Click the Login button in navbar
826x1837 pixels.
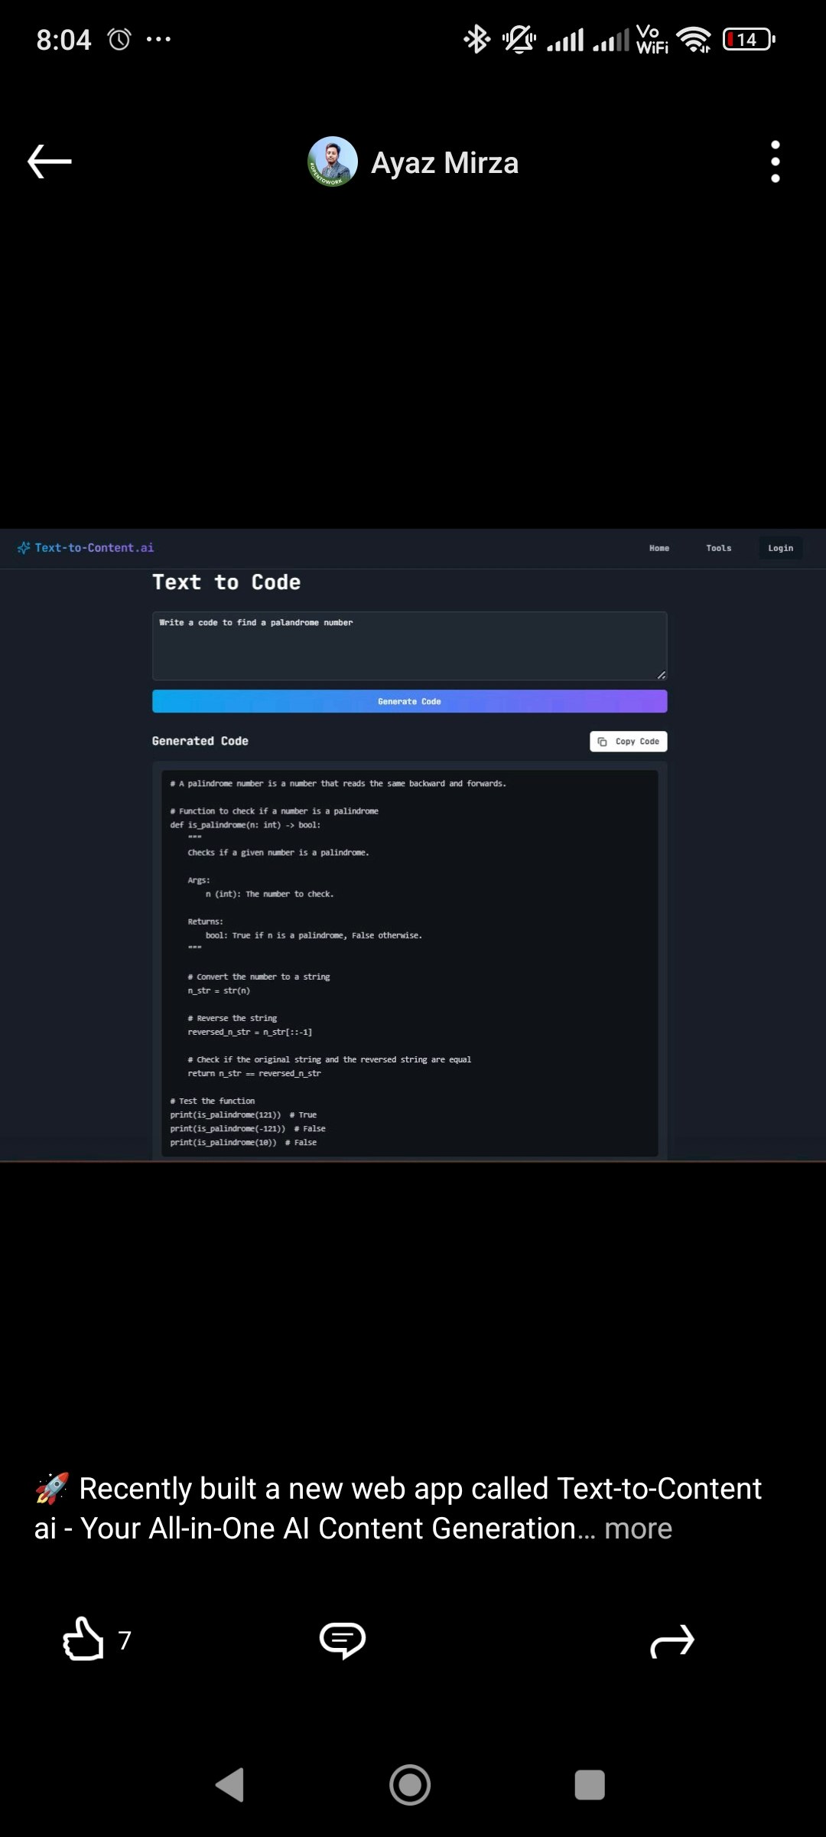781,548
